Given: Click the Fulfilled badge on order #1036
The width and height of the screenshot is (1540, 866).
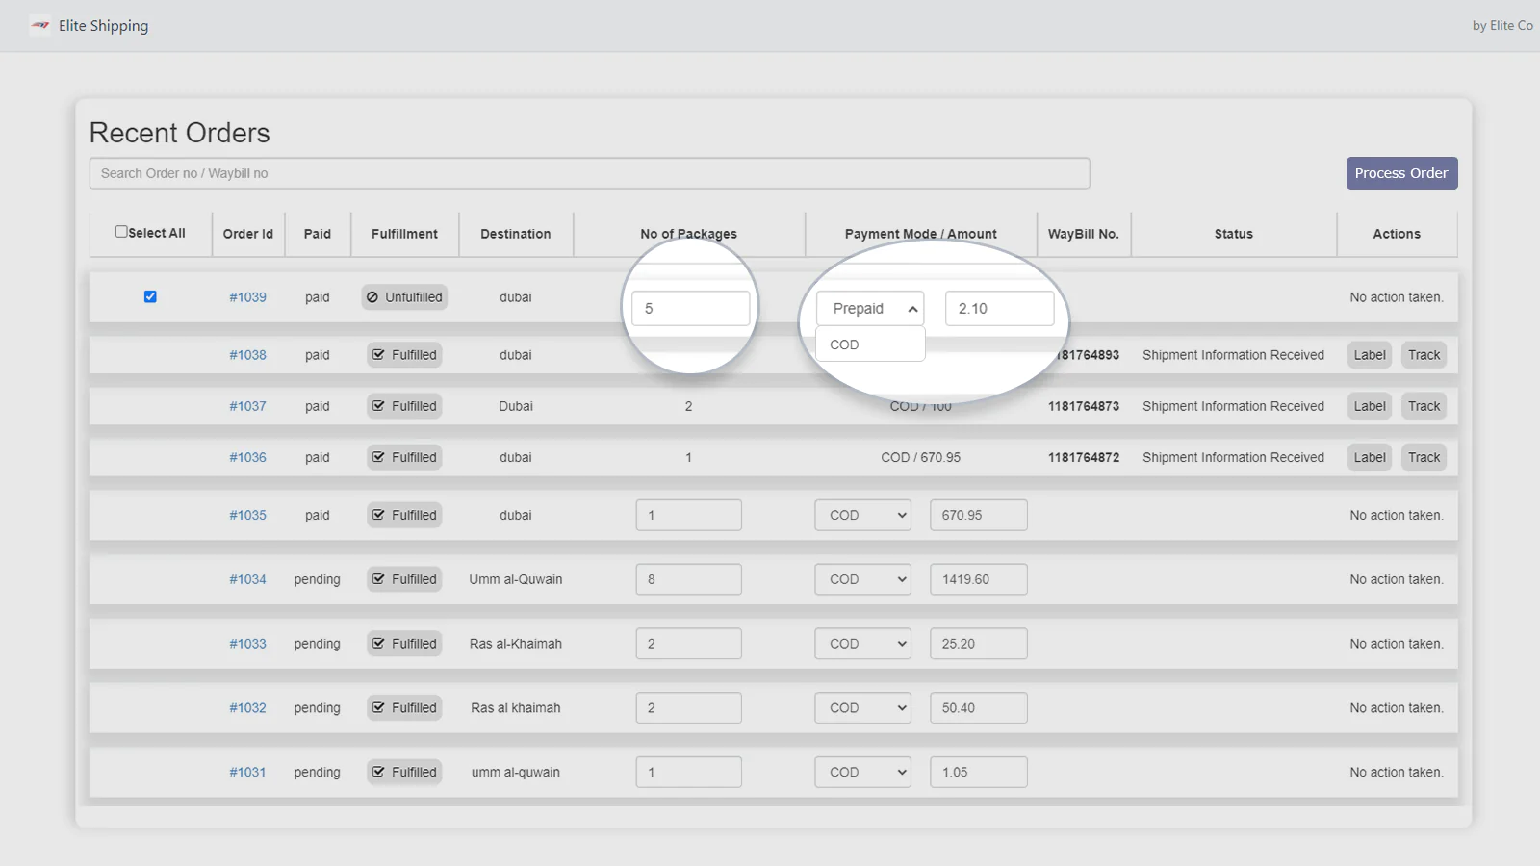Looking at the screenshot, I should click(x=404, y=457).
